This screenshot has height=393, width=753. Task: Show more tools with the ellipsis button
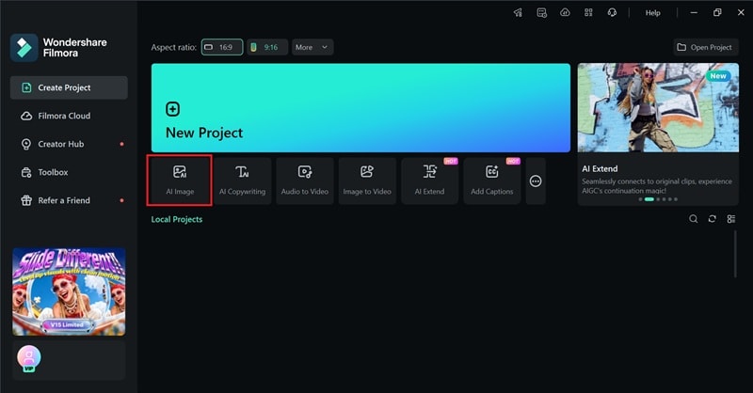[x=536, y=181]
